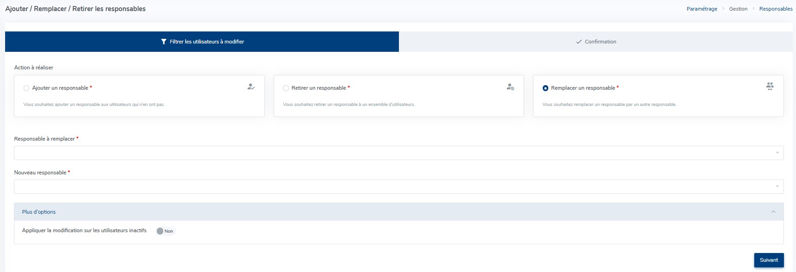Click the remove-user icon in the Retirer card
Viewport: 796px width, 272px height.
(x=510, y=87)
